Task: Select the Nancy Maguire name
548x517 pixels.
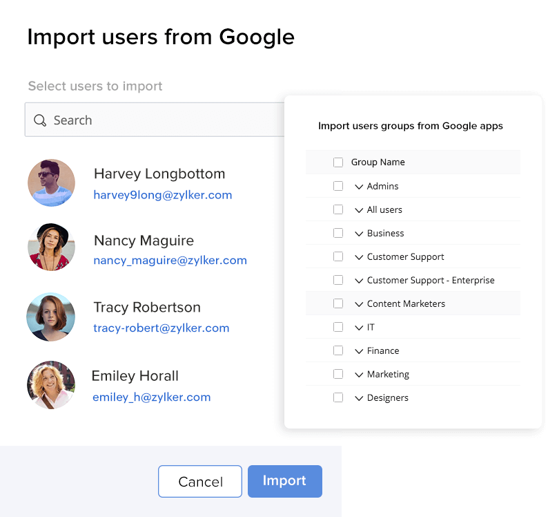Action: [x=144, y=241]
